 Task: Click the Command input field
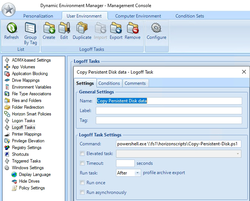coord(179,144)
